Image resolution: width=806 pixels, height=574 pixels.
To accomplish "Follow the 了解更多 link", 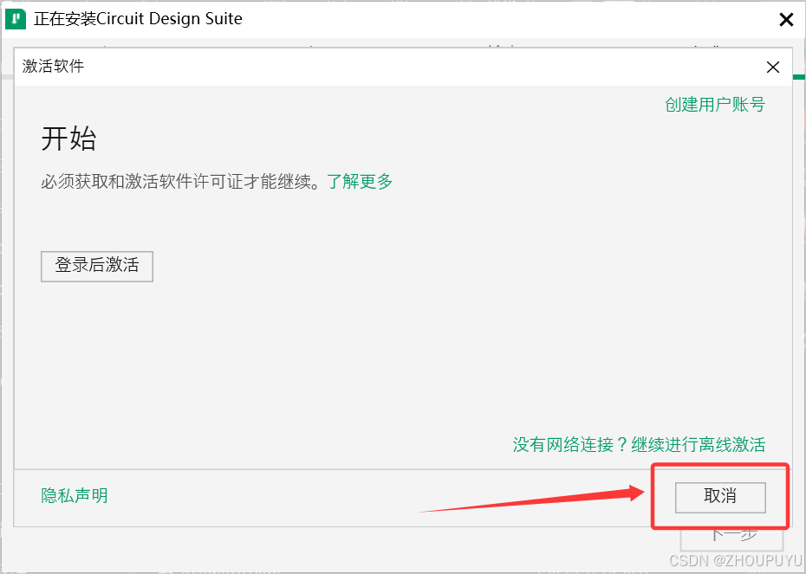I will tap(360, 181).
